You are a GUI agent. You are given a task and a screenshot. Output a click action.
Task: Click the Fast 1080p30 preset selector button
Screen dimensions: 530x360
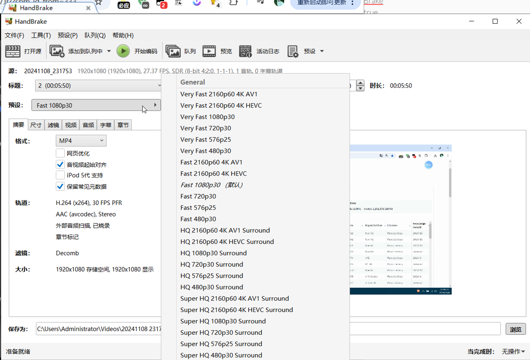(96, 106)
